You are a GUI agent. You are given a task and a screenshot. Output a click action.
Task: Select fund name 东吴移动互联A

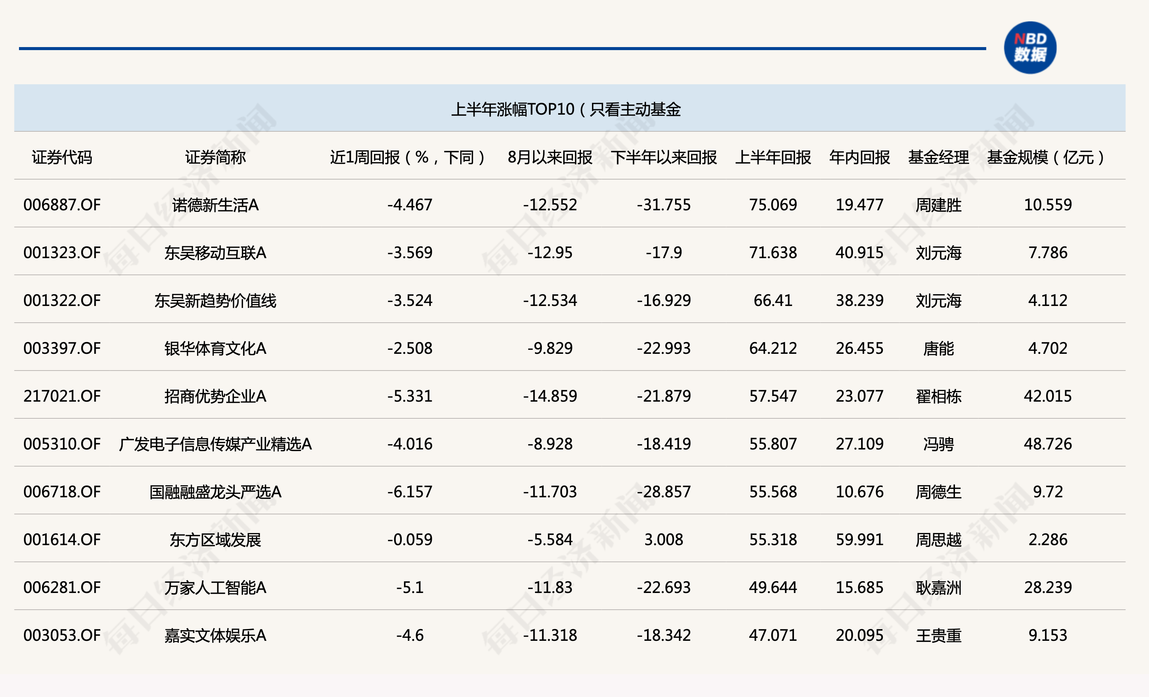(215, 253)
